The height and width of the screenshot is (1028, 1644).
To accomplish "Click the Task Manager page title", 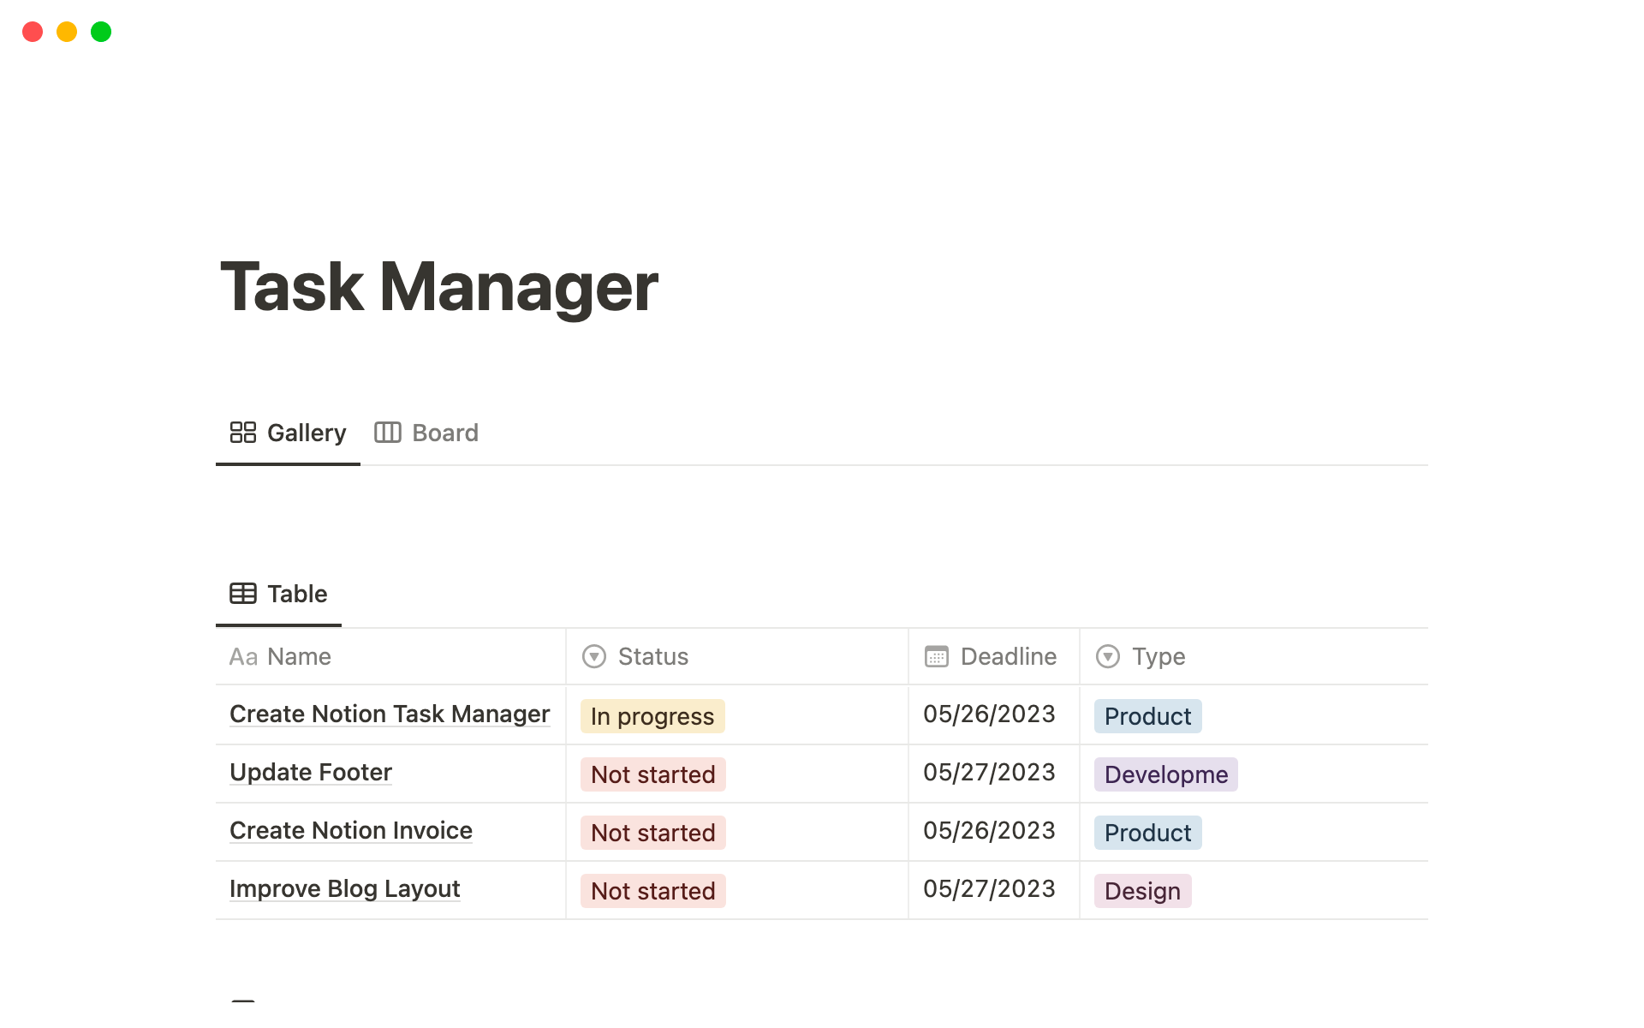I will (439, 287).
